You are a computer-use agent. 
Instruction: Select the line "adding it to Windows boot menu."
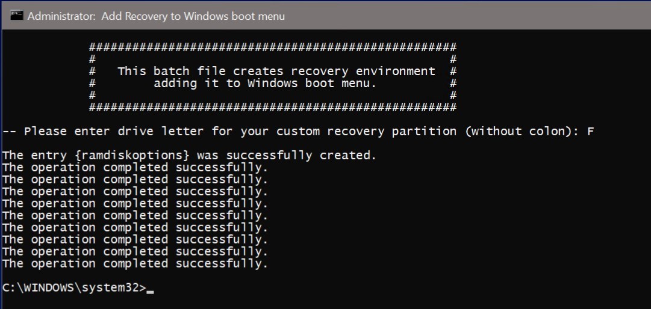click(265, 83)
